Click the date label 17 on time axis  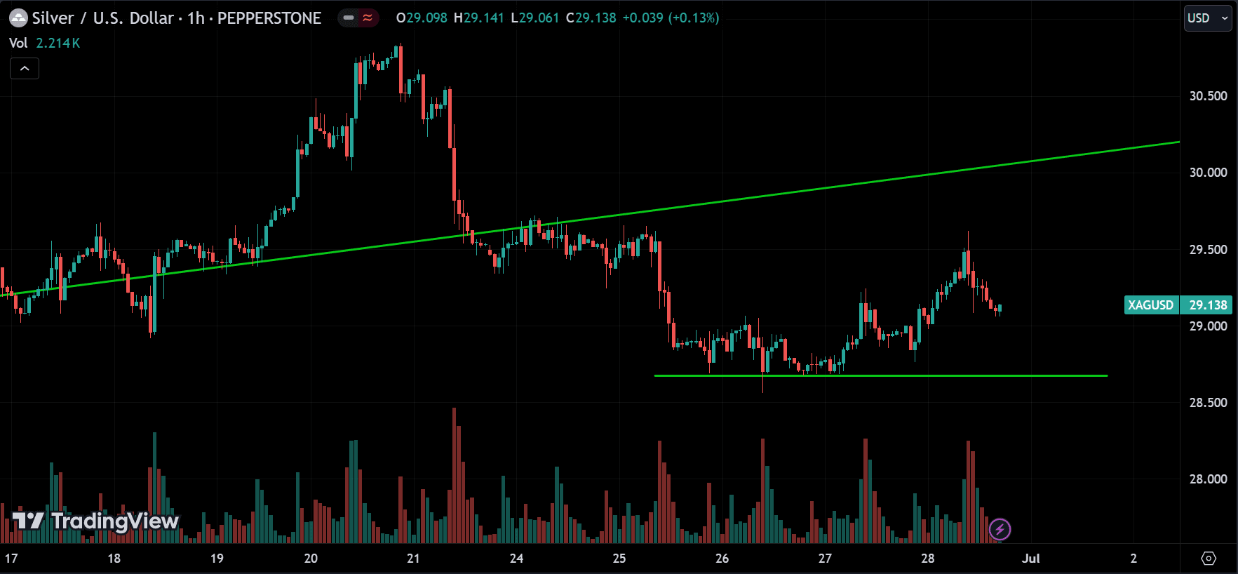point(11,559)
